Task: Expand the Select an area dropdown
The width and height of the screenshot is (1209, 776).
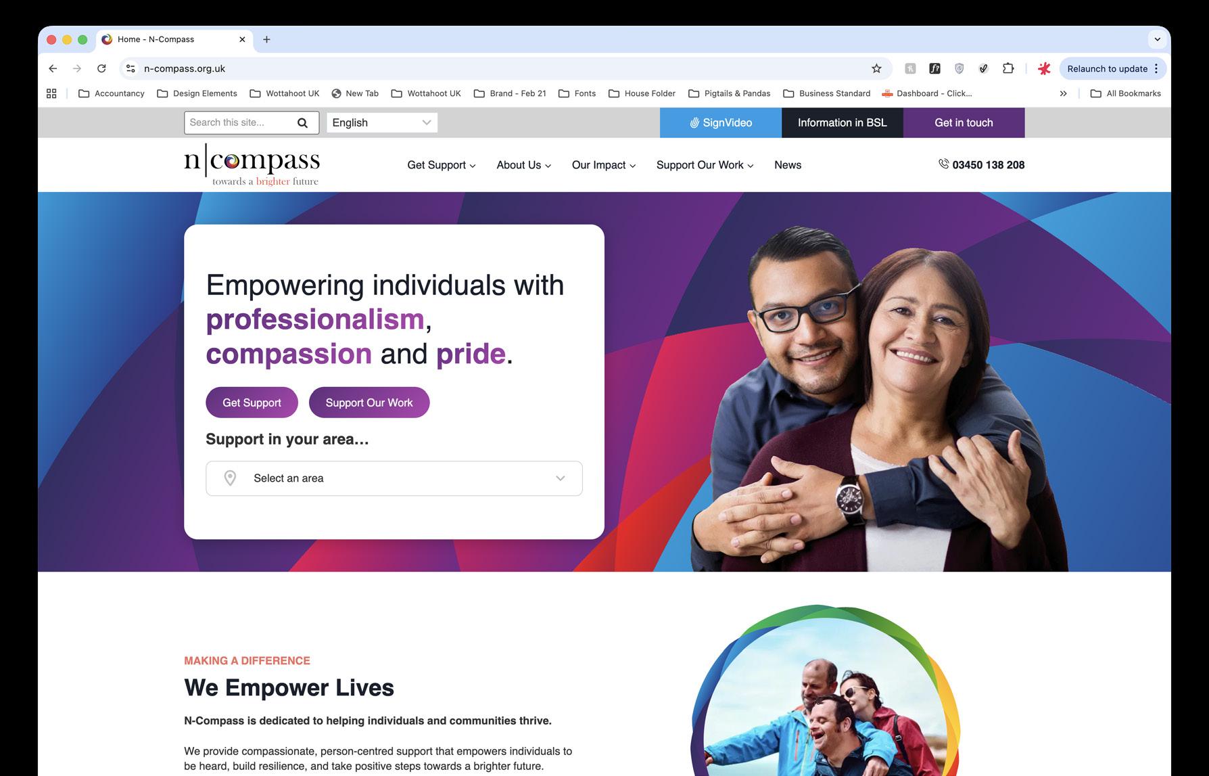Action: click(x=394, y=478)
